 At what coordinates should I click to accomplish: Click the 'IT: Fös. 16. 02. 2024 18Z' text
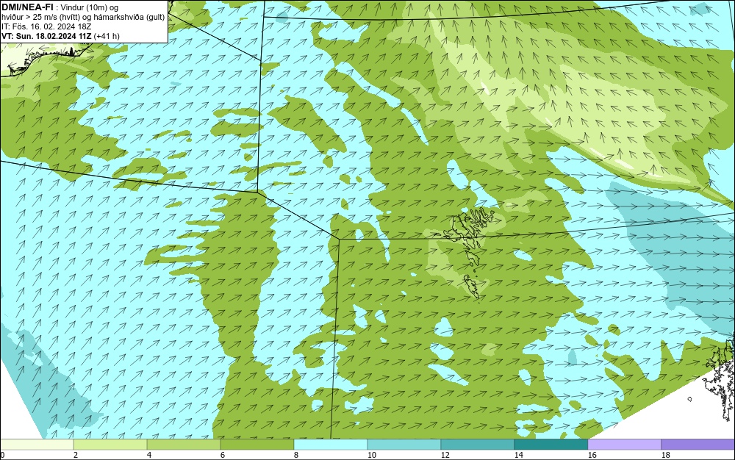(46, 26)
